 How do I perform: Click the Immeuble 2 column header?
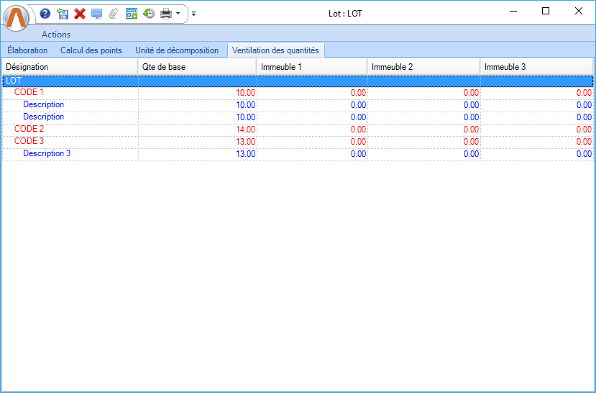coord(423,67)
